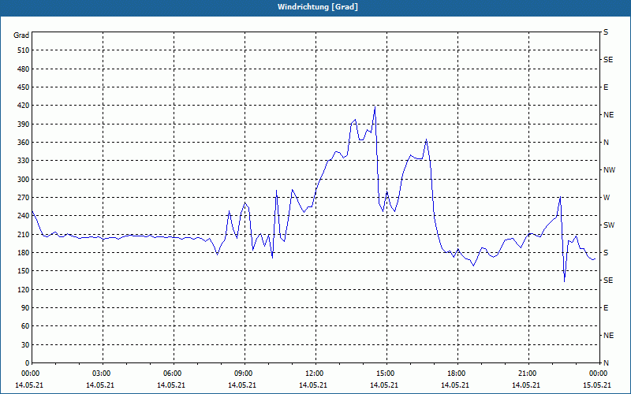Click the 00:00 label above 15.05.21
This screenshot has width=631, height=394.
pyautogui.click(x=598, y=374)
